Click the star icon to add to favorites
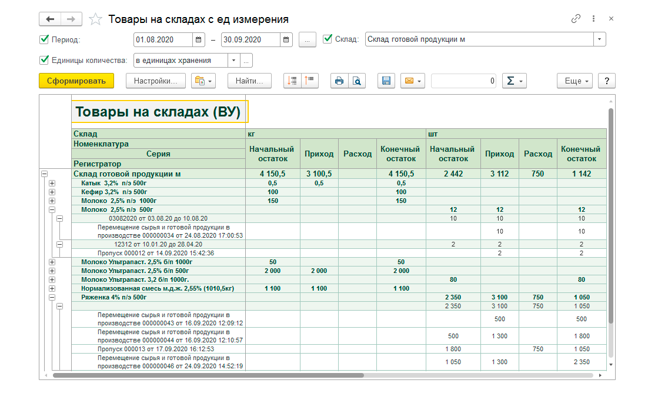 pos(95,19)
